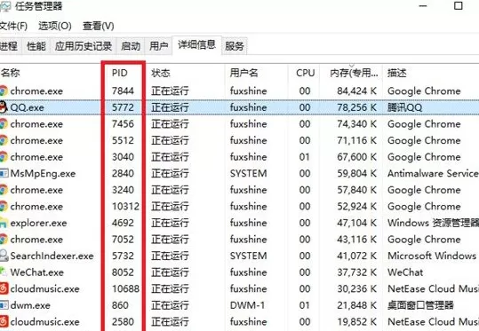Image resolution: width=479 pixels, height=331 pixels.
Task: Click the DWM-1 user name cell
Action: coord(247,305)
